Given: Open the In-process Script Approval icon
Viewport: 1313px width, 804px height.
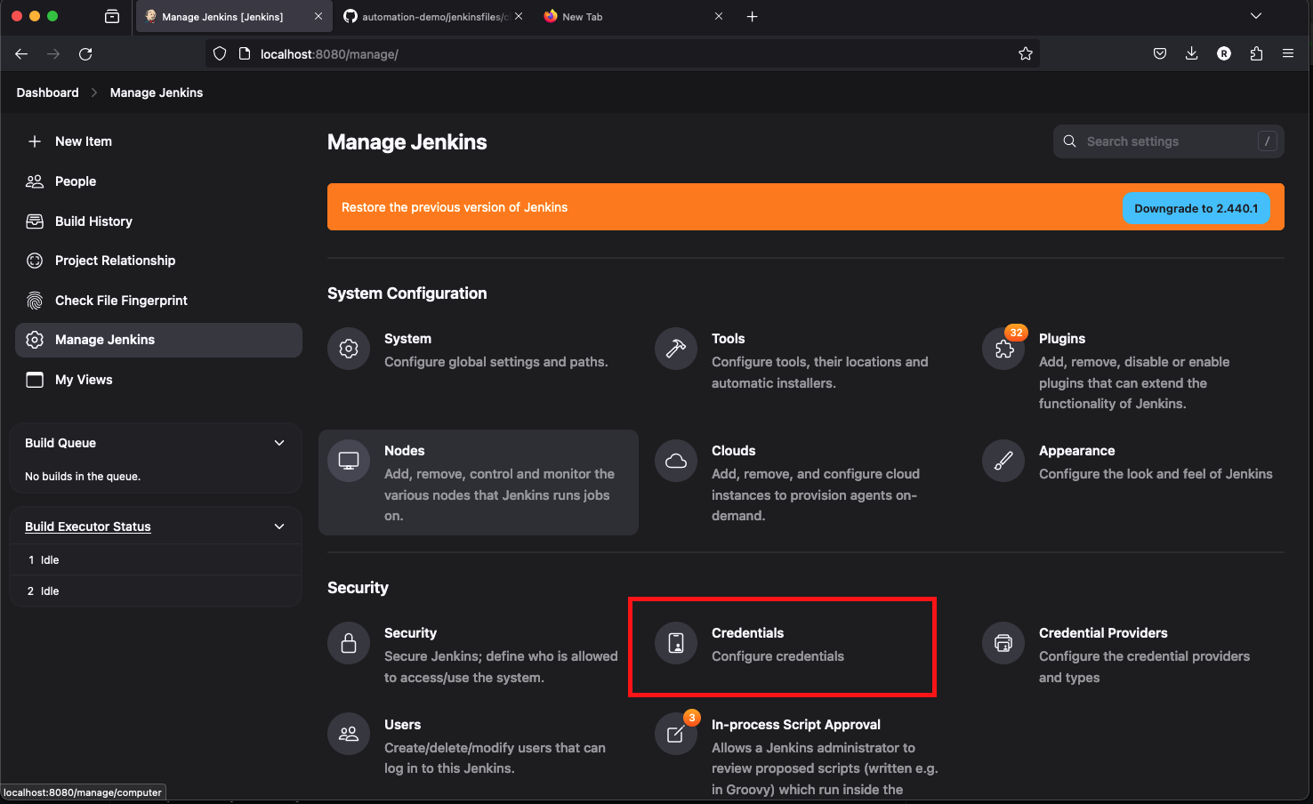Looking at the screenshot, I should [676, 734].
